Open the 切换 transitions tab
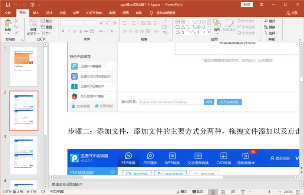This screenshot has width=304, height=195. pyautogui.click(x=63, y=13)
